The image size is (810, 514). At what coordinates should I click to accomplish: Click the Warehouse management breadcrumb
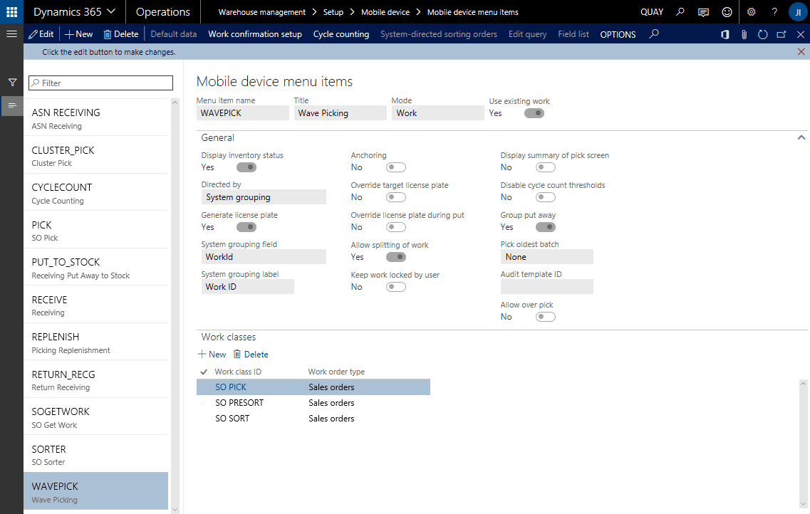pyautogui.click(x=262, y=12)
